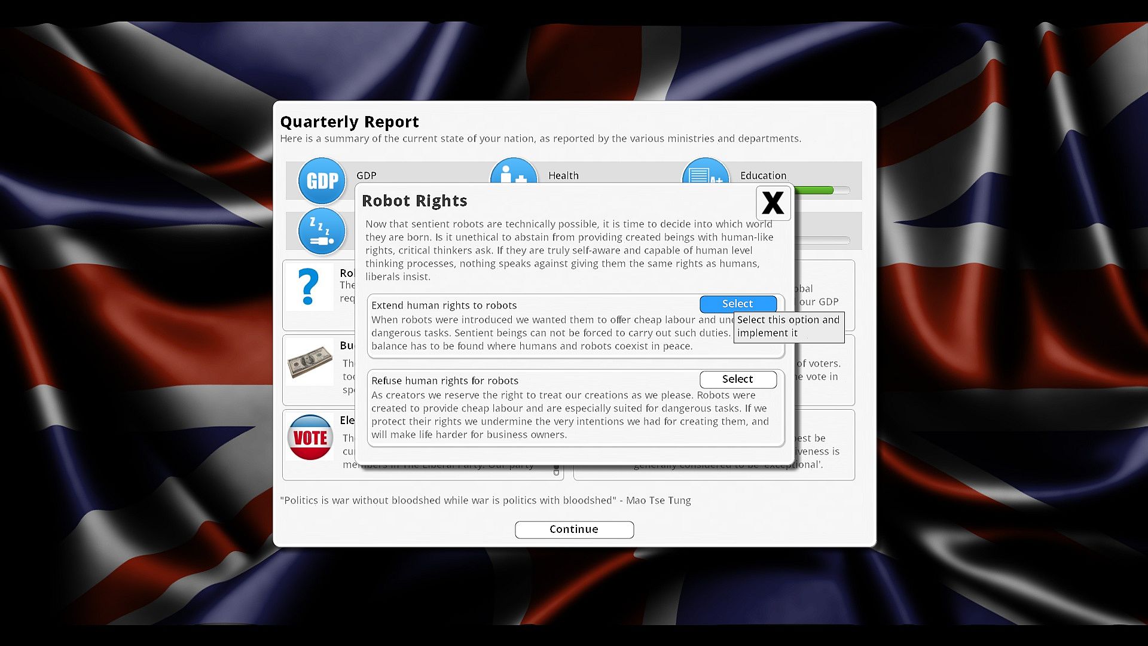Click the Education report card icon
This screenshot has width=1148, height=646.
tap(705, 171)
